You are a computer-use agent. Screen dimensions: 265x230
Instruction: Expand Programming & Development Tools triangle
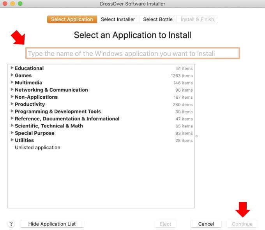point(12,111)
